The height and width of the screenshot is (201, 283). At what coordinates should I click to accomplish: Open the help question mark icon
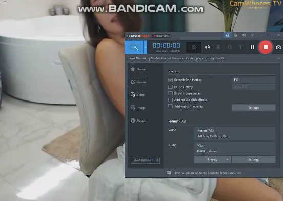pyautogui.click(x=252, y=35)
